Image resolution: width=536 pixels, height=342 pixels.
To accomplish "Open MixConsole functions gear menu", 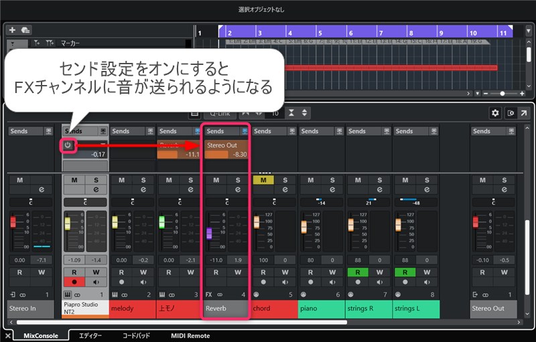I will (x=495, y=113).
